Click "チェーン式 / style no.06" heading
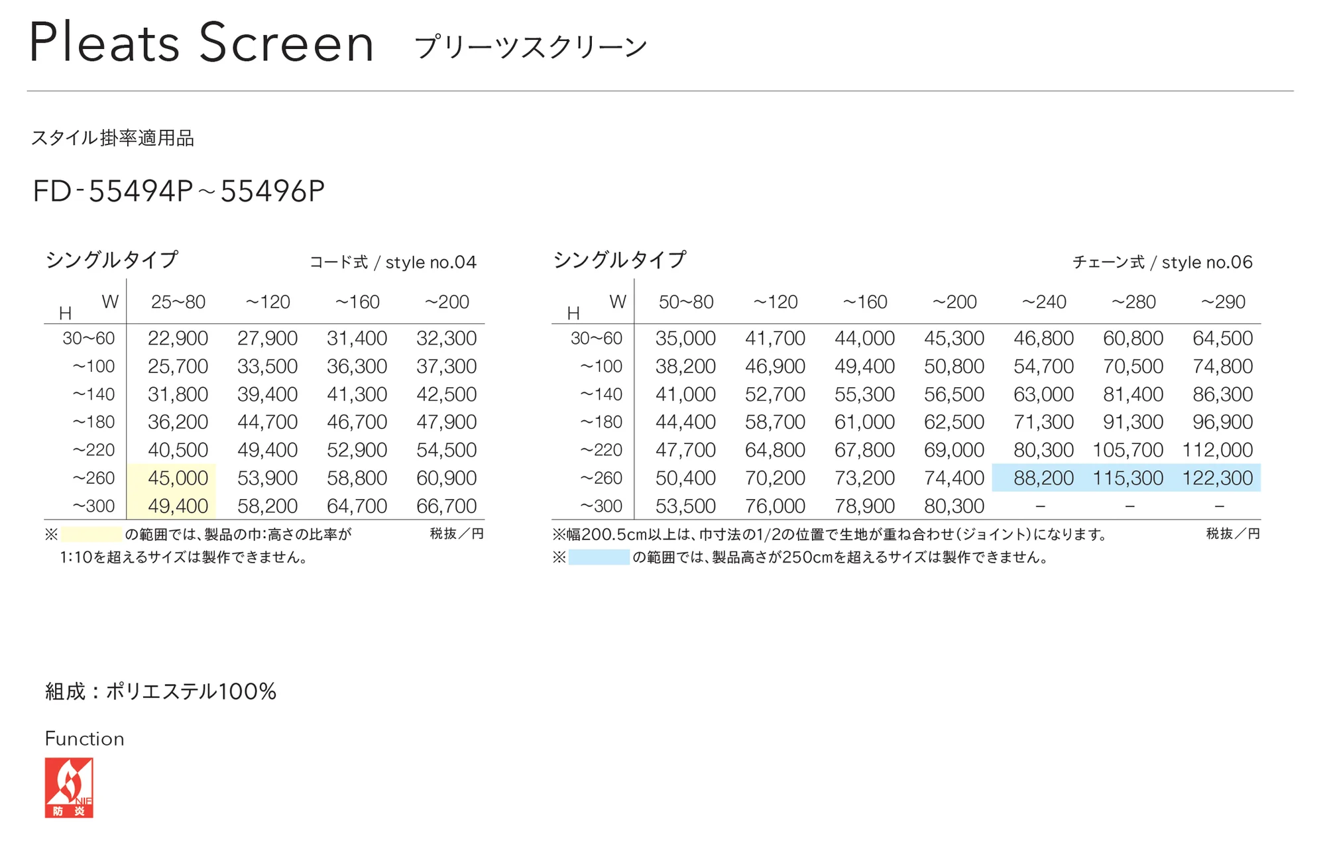The width and height of the screenshot is (1325, 855). (x=1162, y=262)
